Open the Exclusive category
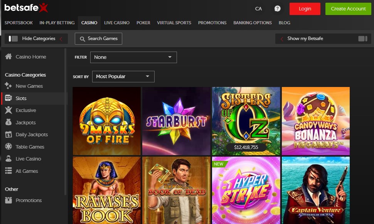The width and height of the screenshot is (374, 224). tap(26, 110)
